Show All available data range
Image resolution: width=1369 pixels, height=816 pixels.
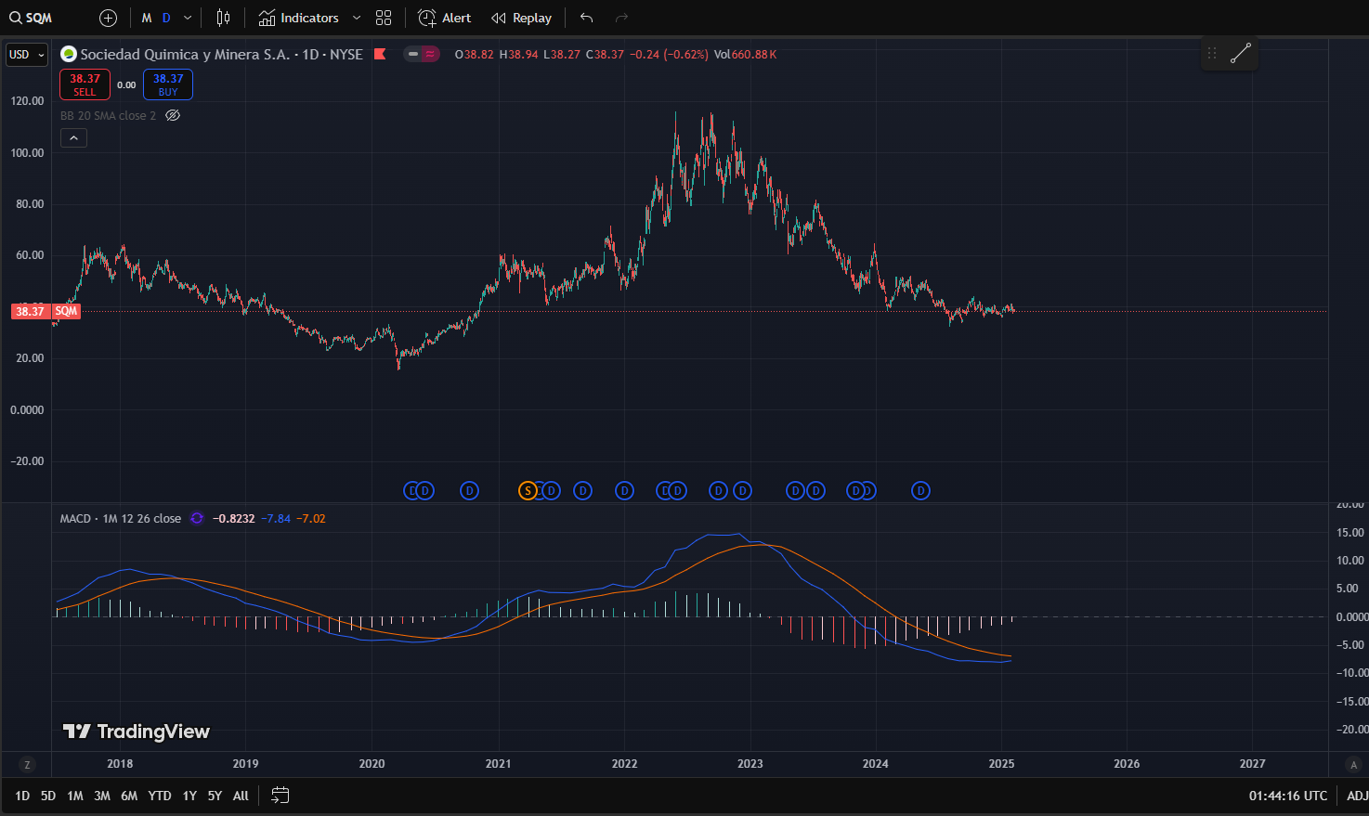[x=241, y=796]
